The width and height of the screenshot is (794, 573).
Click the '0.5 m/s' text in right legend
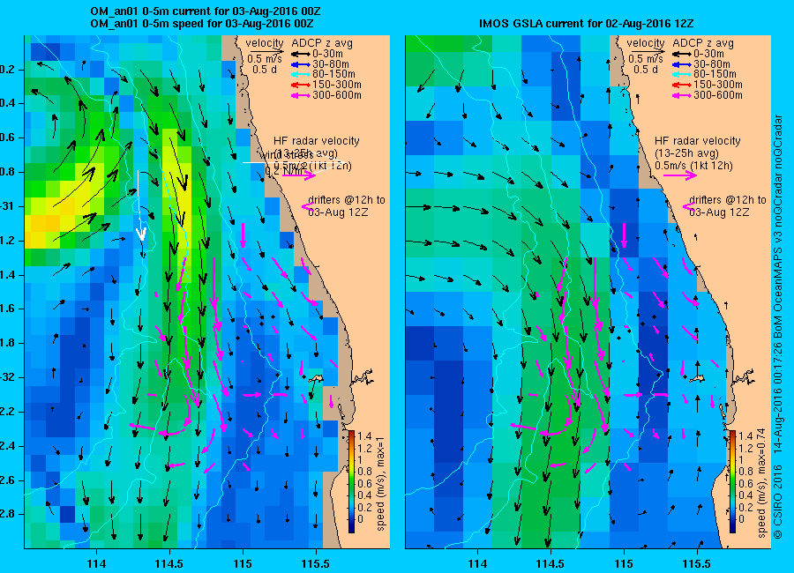pyautogui.click(x=646, y=59)
